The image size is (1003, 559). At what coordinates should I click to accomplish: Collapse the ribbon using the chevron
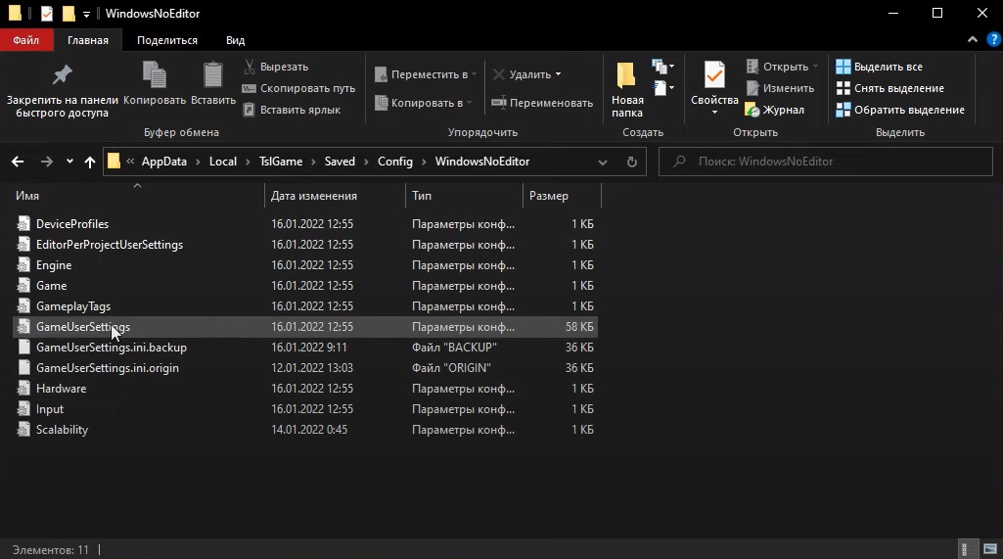pyautogui.click(x=972, y=40)
